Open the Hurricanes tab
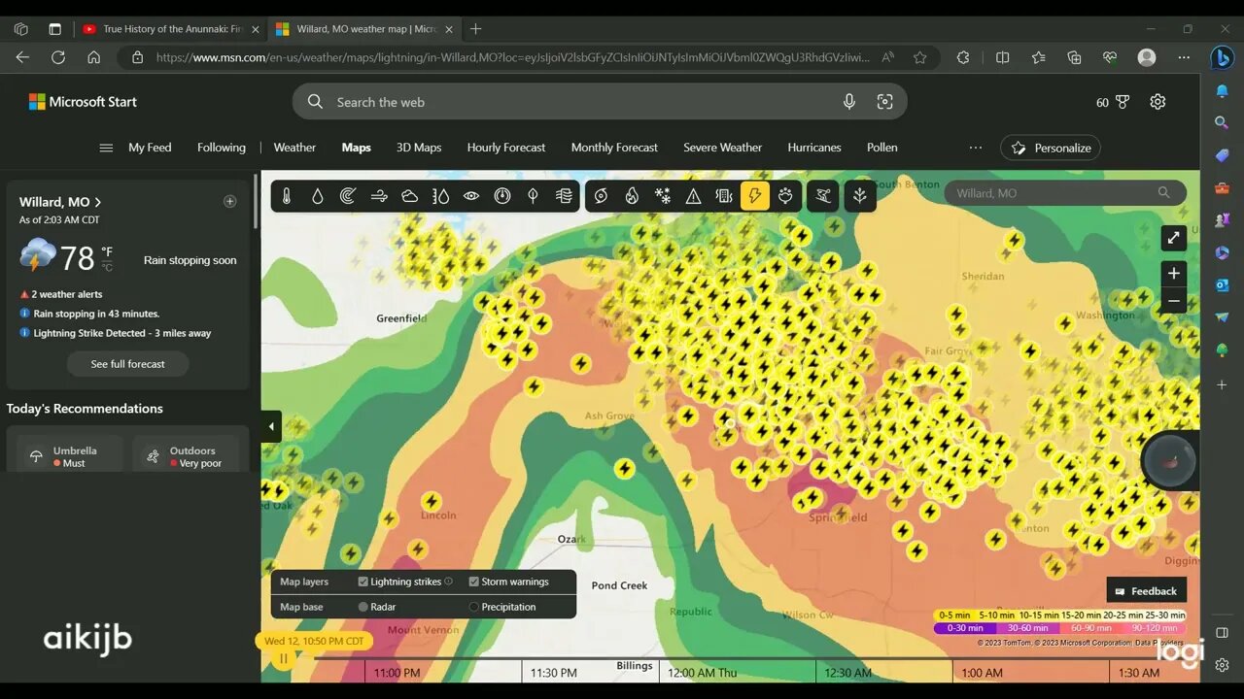Image resolution: width=1244 pixels, height=699 pixels. tap(814, 148)
